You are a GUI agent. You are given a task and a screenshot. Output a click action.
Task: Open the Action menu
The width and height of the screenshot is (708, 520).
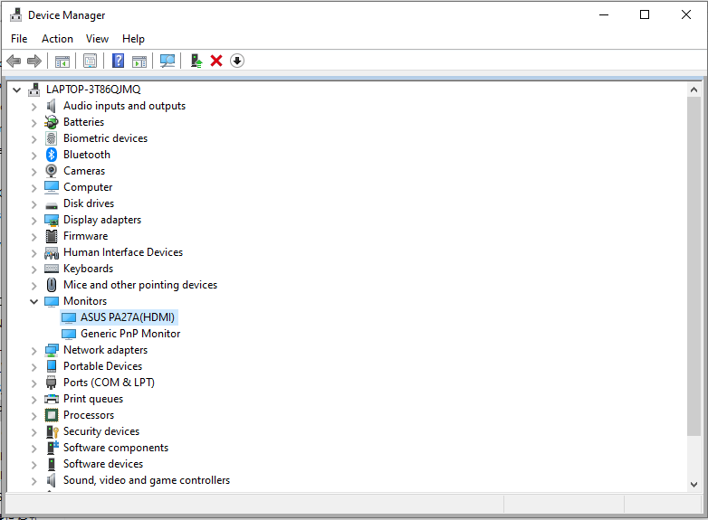click(x=57, y=39)
